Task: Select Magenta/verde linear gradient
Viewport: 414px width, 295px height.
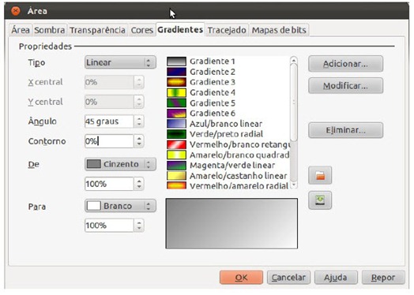Action: (228, 166)
